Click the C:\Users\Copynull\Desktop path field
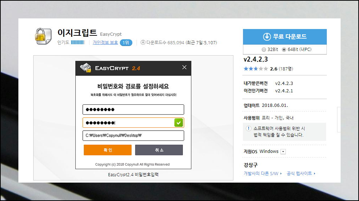Image resolution: width=359 pixels, height=201 pixels. [x=133, y=136]
